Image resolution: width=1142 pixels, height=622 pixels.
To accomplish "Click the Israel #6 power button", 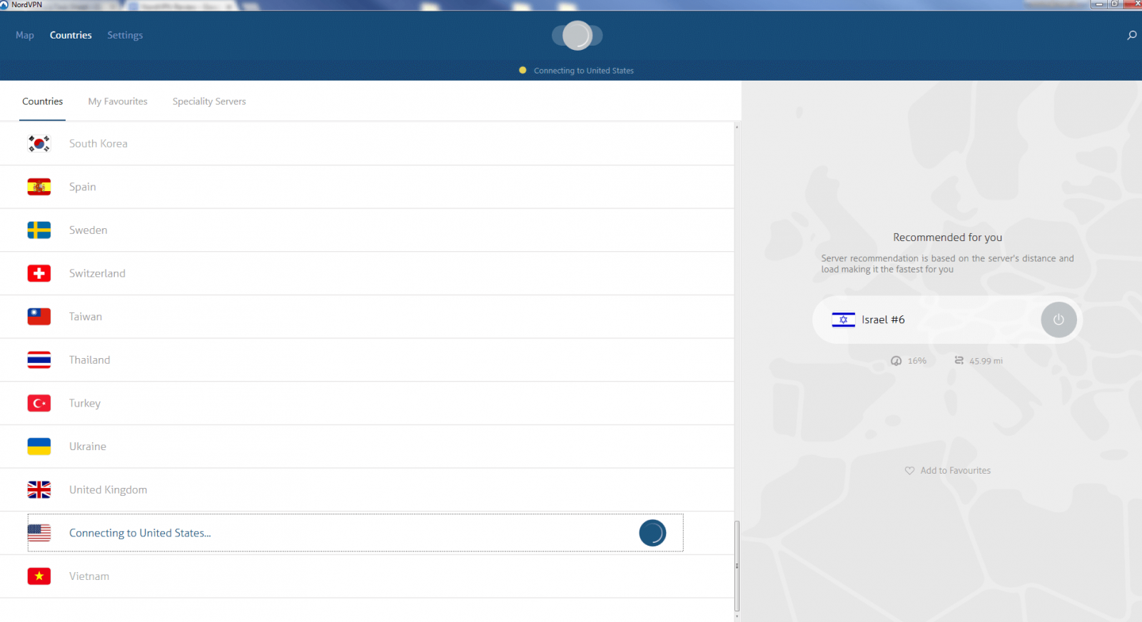I will pyautogui.click(x=1058, y=320).
